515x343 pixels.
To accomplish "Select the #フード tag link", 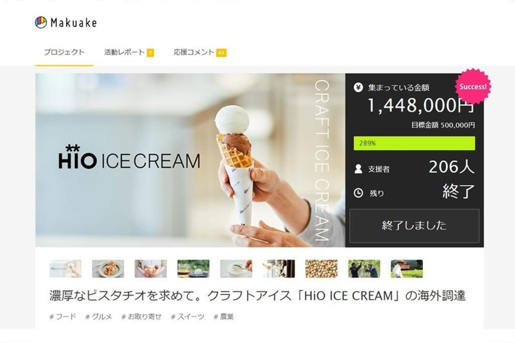I will (63, 317).
